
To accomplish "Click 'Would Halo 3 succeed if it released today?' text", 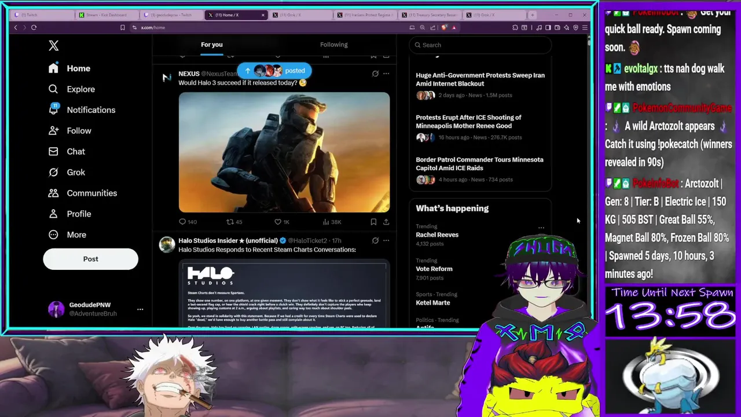I will click(238, 83).
